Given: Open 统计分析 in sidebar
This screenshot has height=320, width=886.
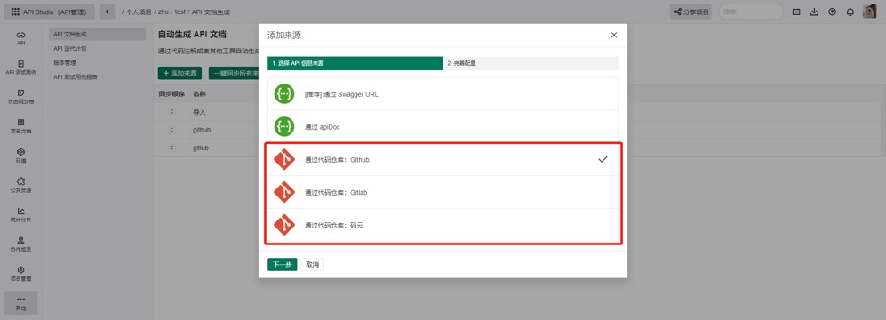Looking at the screenshot, I should coord(21,214).
